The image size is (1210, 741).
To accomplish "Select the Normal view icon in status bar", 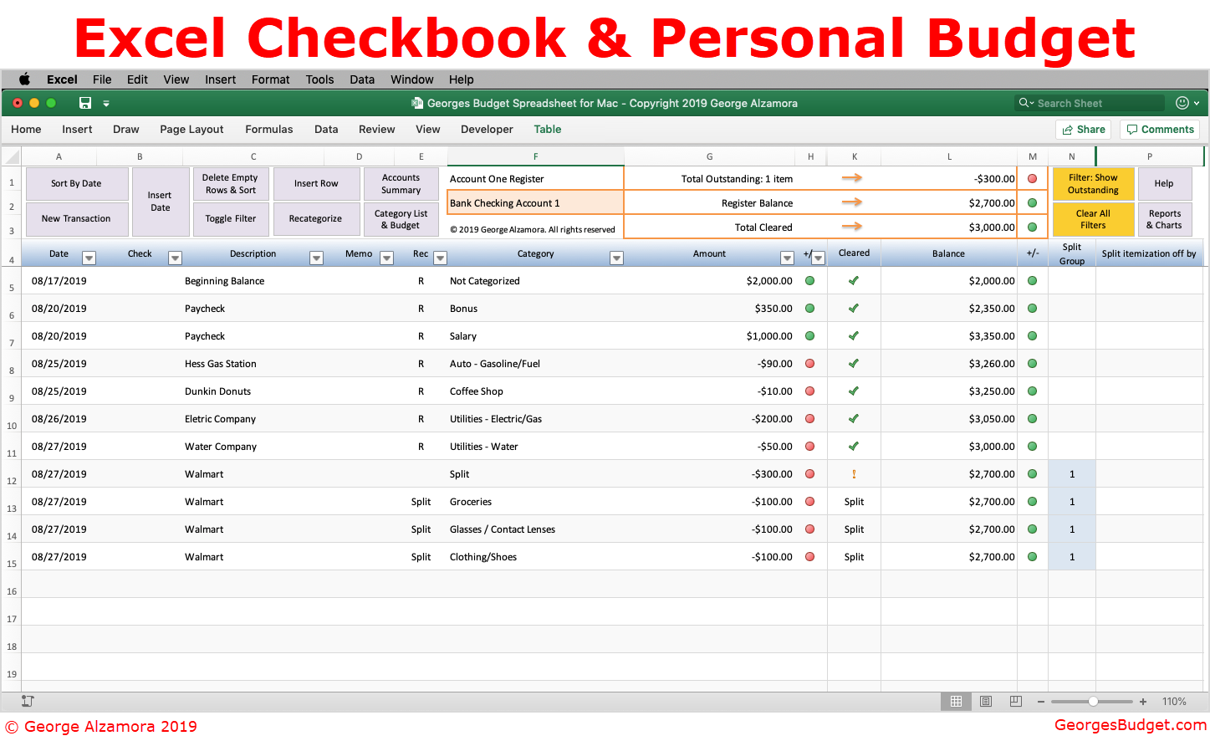I will (x=956, y=701).
